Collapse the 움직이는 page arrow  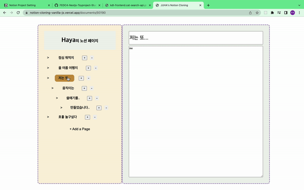(x=52, y=88)
